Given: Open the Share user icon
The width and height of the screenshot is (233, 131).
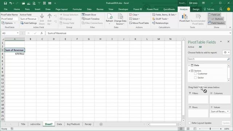Looking at the screenshot, I should pyautogui.click(x=221, y=9).
